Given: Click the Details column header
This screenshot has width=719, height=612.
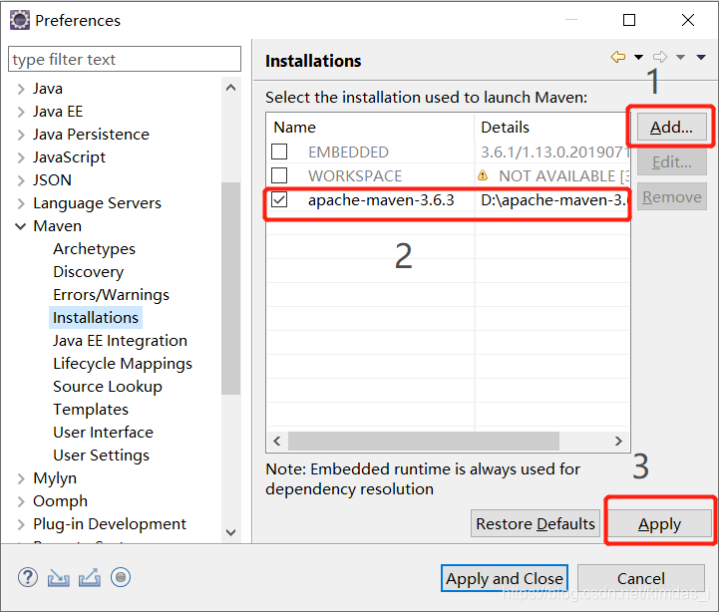Looking at the screenshot, I should [552, 127].
